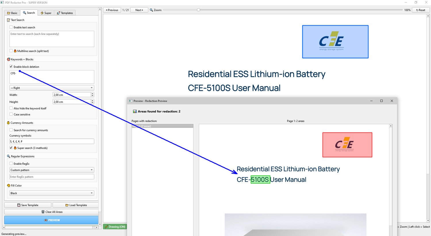Click the chart icon beside Areas found
Image resolution: width=431 pixels, height=236 pixels.
coord(135,112)
